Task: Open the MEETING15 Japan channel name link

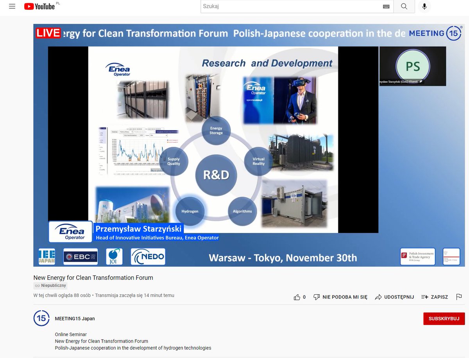Action: pos(75,319)
